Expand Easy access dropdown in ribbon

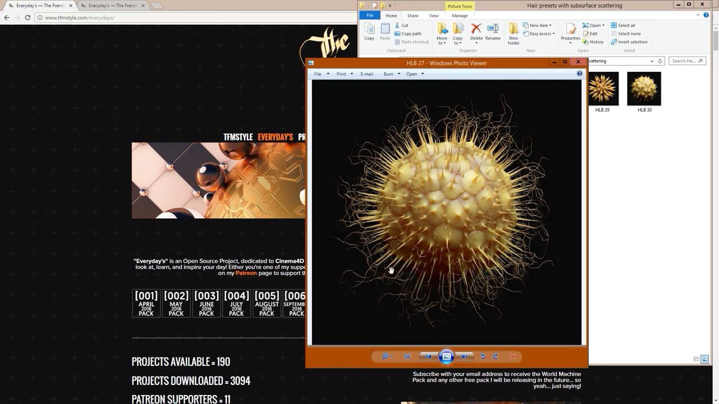541,34
